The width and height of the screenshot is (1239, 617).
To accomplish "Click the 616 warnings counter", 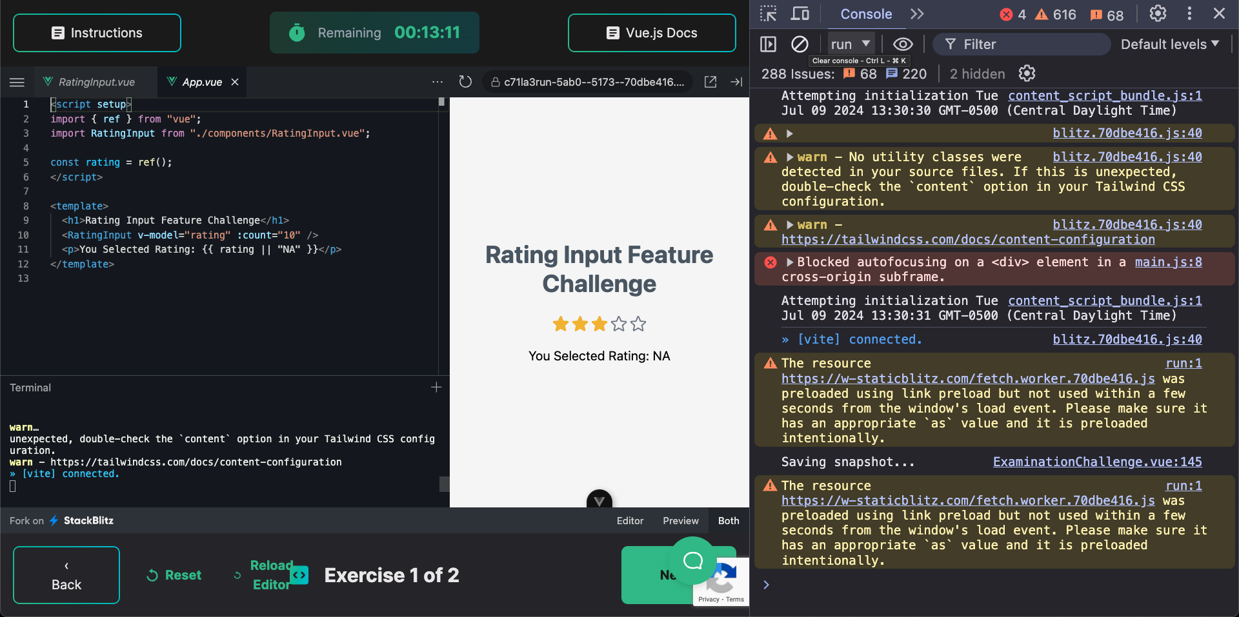I will 1056,14.
